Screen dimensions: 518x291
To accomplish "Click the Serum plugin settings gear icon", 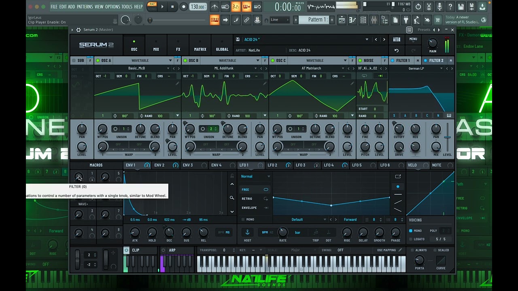I will click(x=78, y=30).
